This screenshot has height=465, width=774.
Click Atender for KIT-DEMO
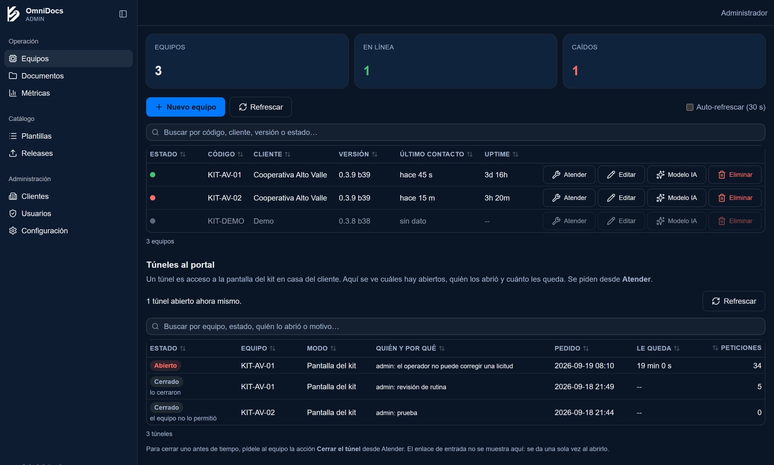pos(569,221)
